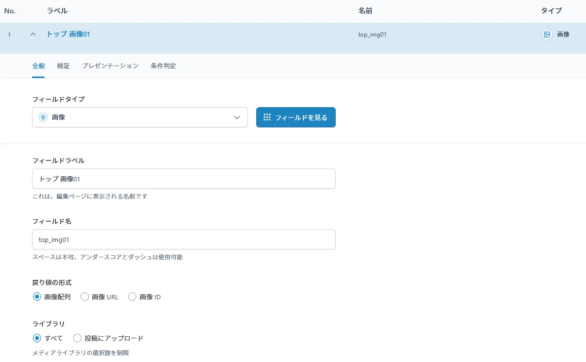Click the grid icon on フィールドを見る button
The image size is (586, 362).
(x=267, y=118)
